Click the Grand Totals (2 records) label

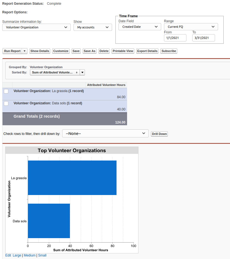tap(37, 116)
